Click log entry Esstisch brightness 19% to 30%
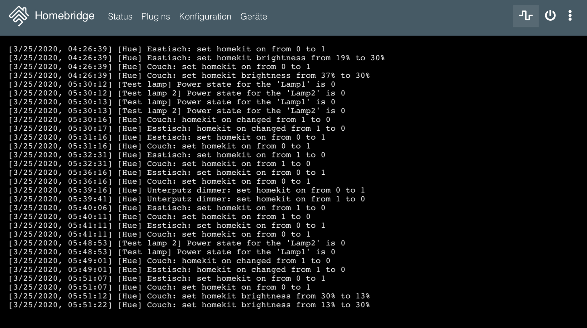587x328 pixels. pyautogui.click(x=197, y=58)
